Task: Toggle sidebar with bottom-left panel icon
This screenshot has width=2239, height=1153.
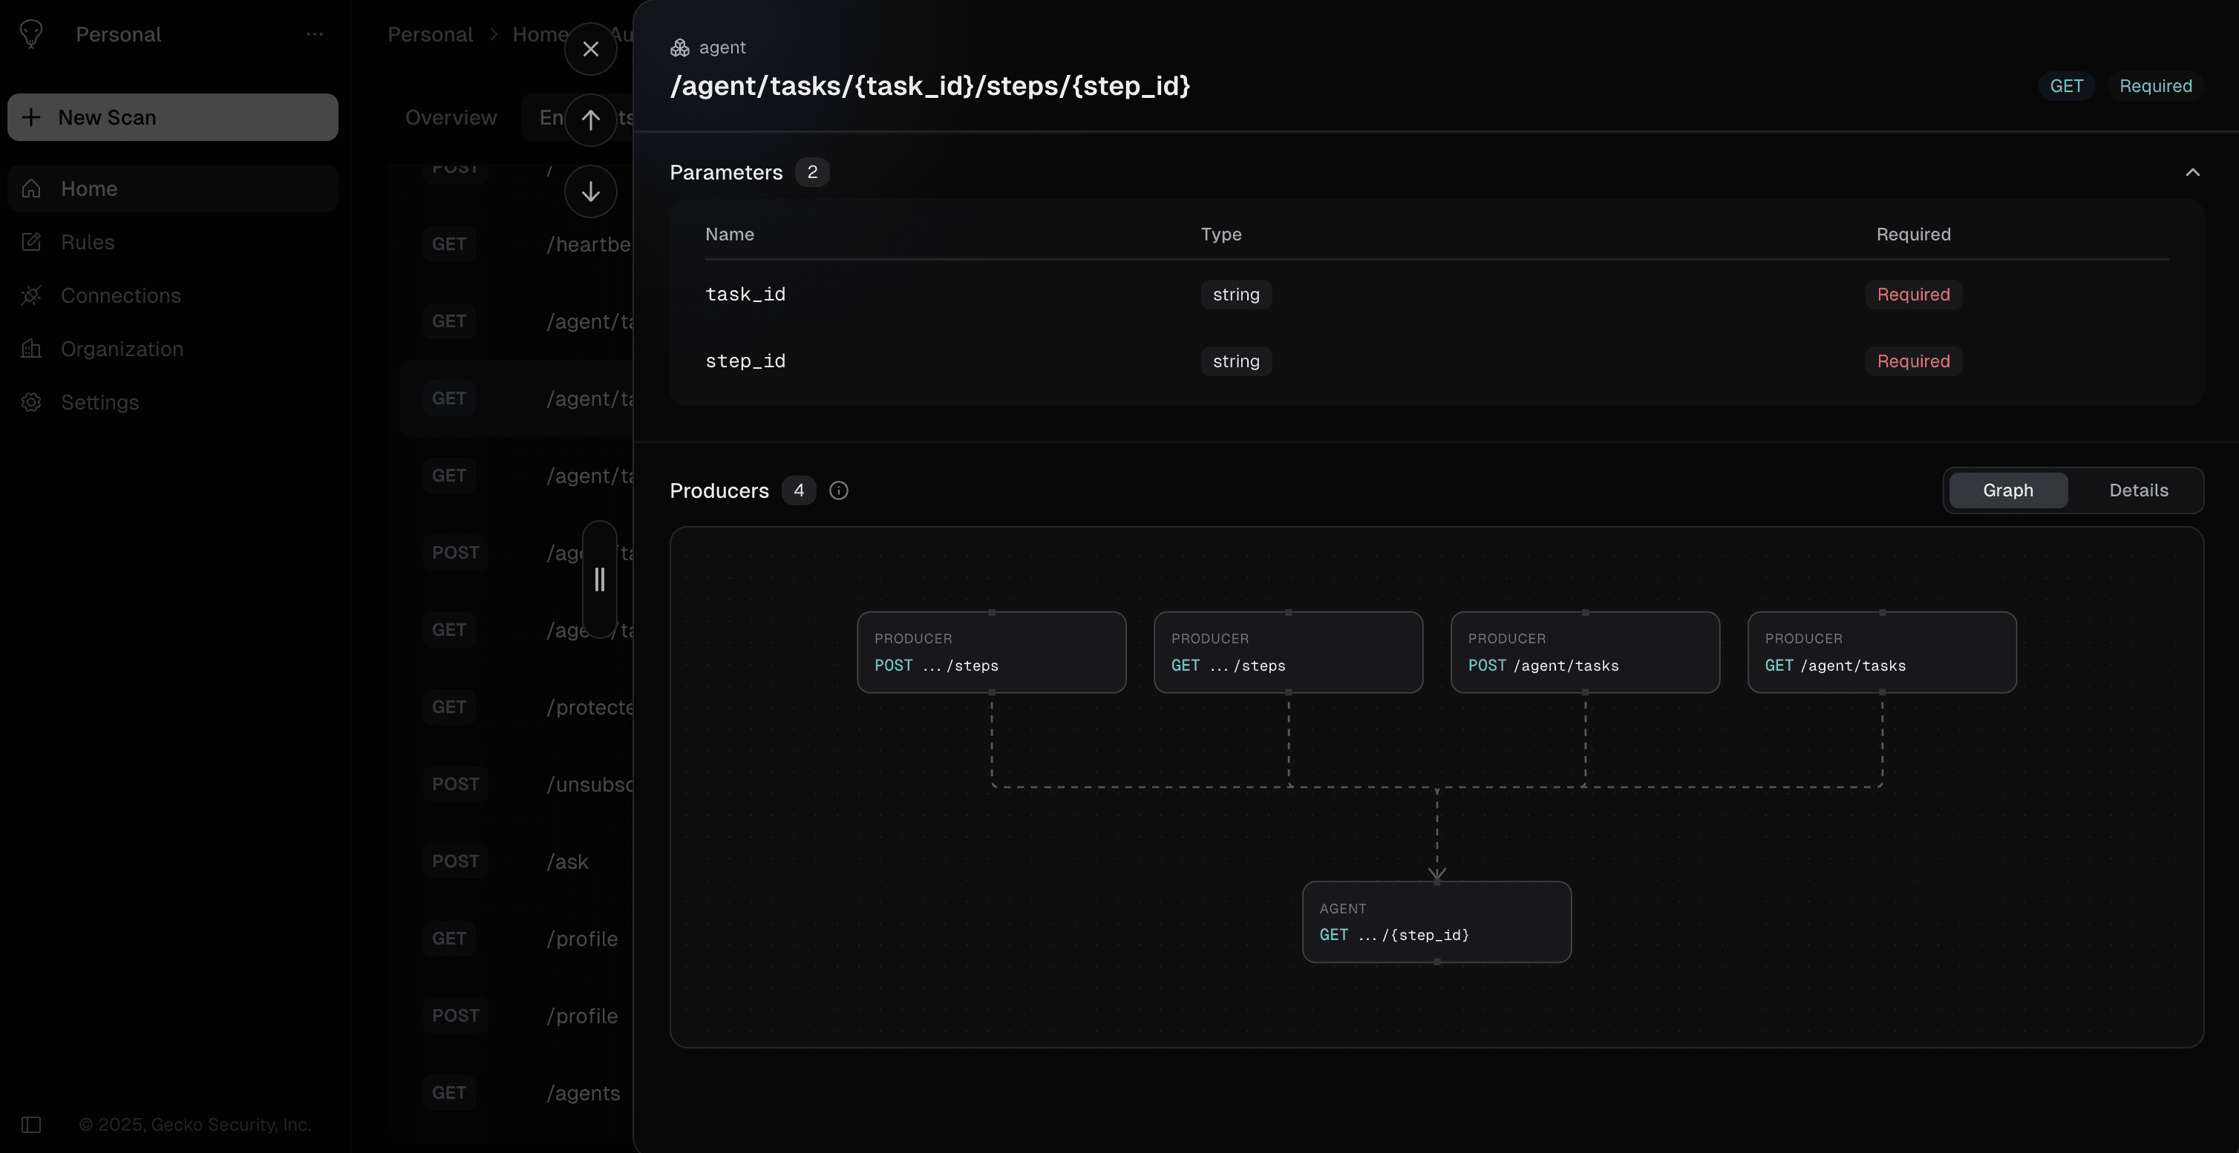Action: click(x=31, y=1124)
